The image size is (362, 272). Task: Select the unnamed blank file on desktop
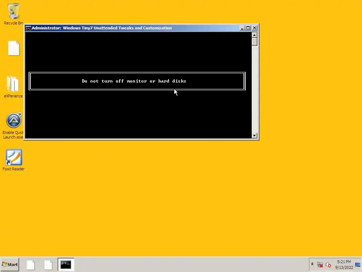pyautogui.click(x=14, y=48)
